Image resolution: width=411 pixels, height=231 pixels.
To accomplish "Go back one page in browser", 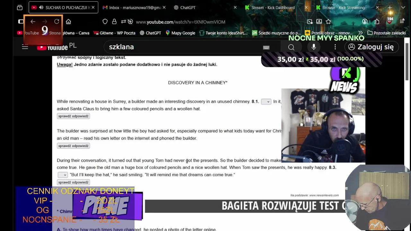I will (33, 21).
